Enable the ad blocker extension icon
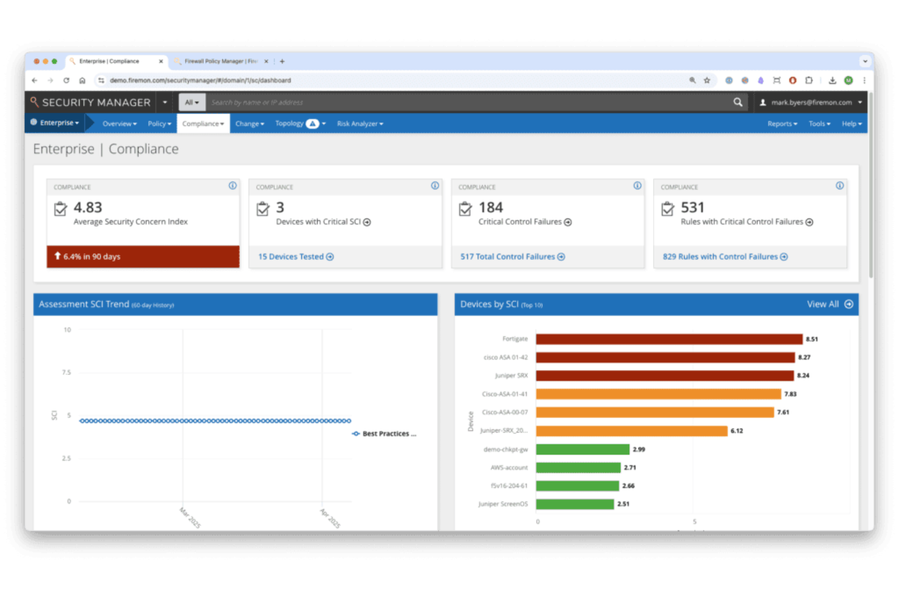Image resolution: width=899 pixels, height=599 pixels. (792, 80)
